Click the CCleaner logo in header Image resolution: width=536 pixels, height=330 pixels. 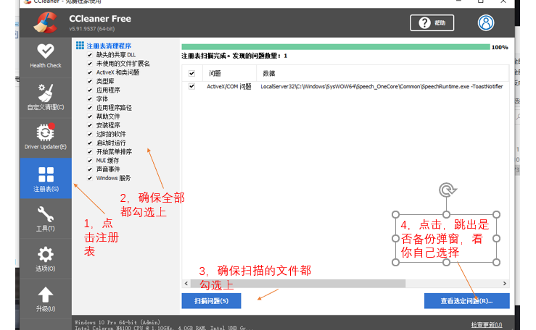[46, 23]
